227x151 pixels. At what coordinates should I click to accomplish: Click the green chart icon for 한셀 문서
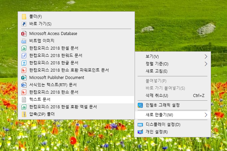tap(24, 48)
